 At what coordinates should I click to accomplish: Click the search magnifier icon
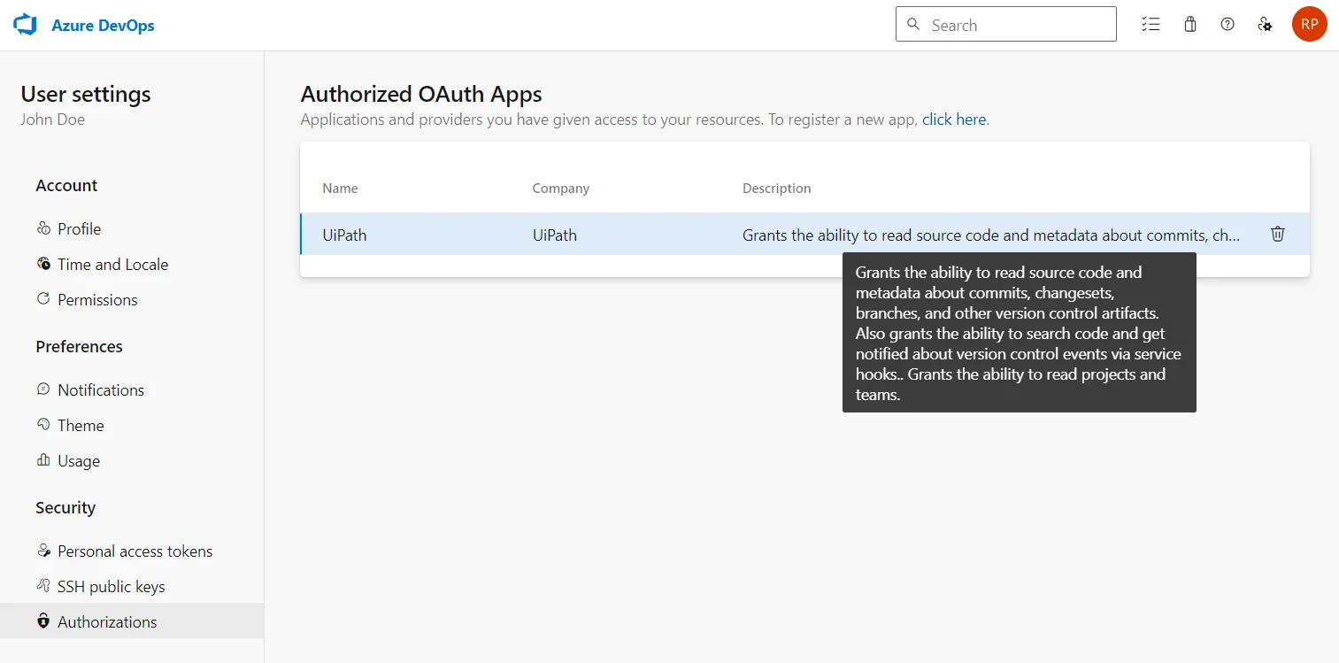point(913,24)
